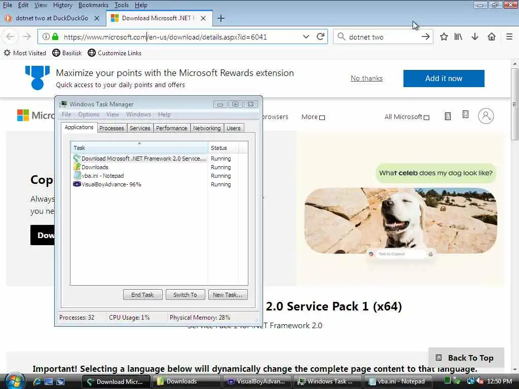Click the volume muted tray icon

480,381
